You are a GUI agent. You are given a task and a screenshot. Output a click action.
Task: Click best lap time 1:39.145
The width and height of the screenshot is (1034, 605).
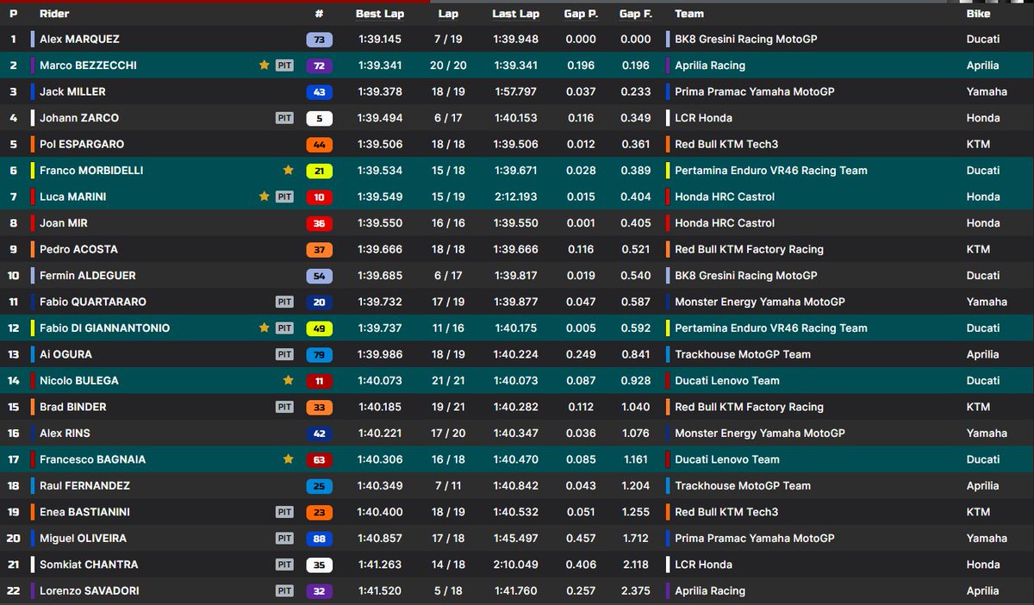(379, 40)
